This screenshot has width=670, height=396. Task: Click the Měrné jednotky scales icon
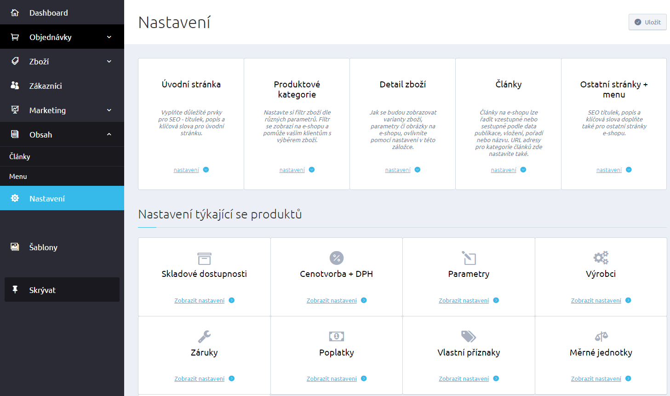[601, 337]
